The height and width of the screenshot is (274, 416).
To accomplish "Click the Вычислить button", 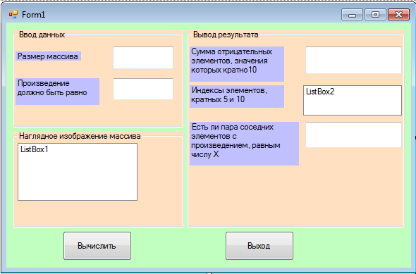I will point(97,246).
